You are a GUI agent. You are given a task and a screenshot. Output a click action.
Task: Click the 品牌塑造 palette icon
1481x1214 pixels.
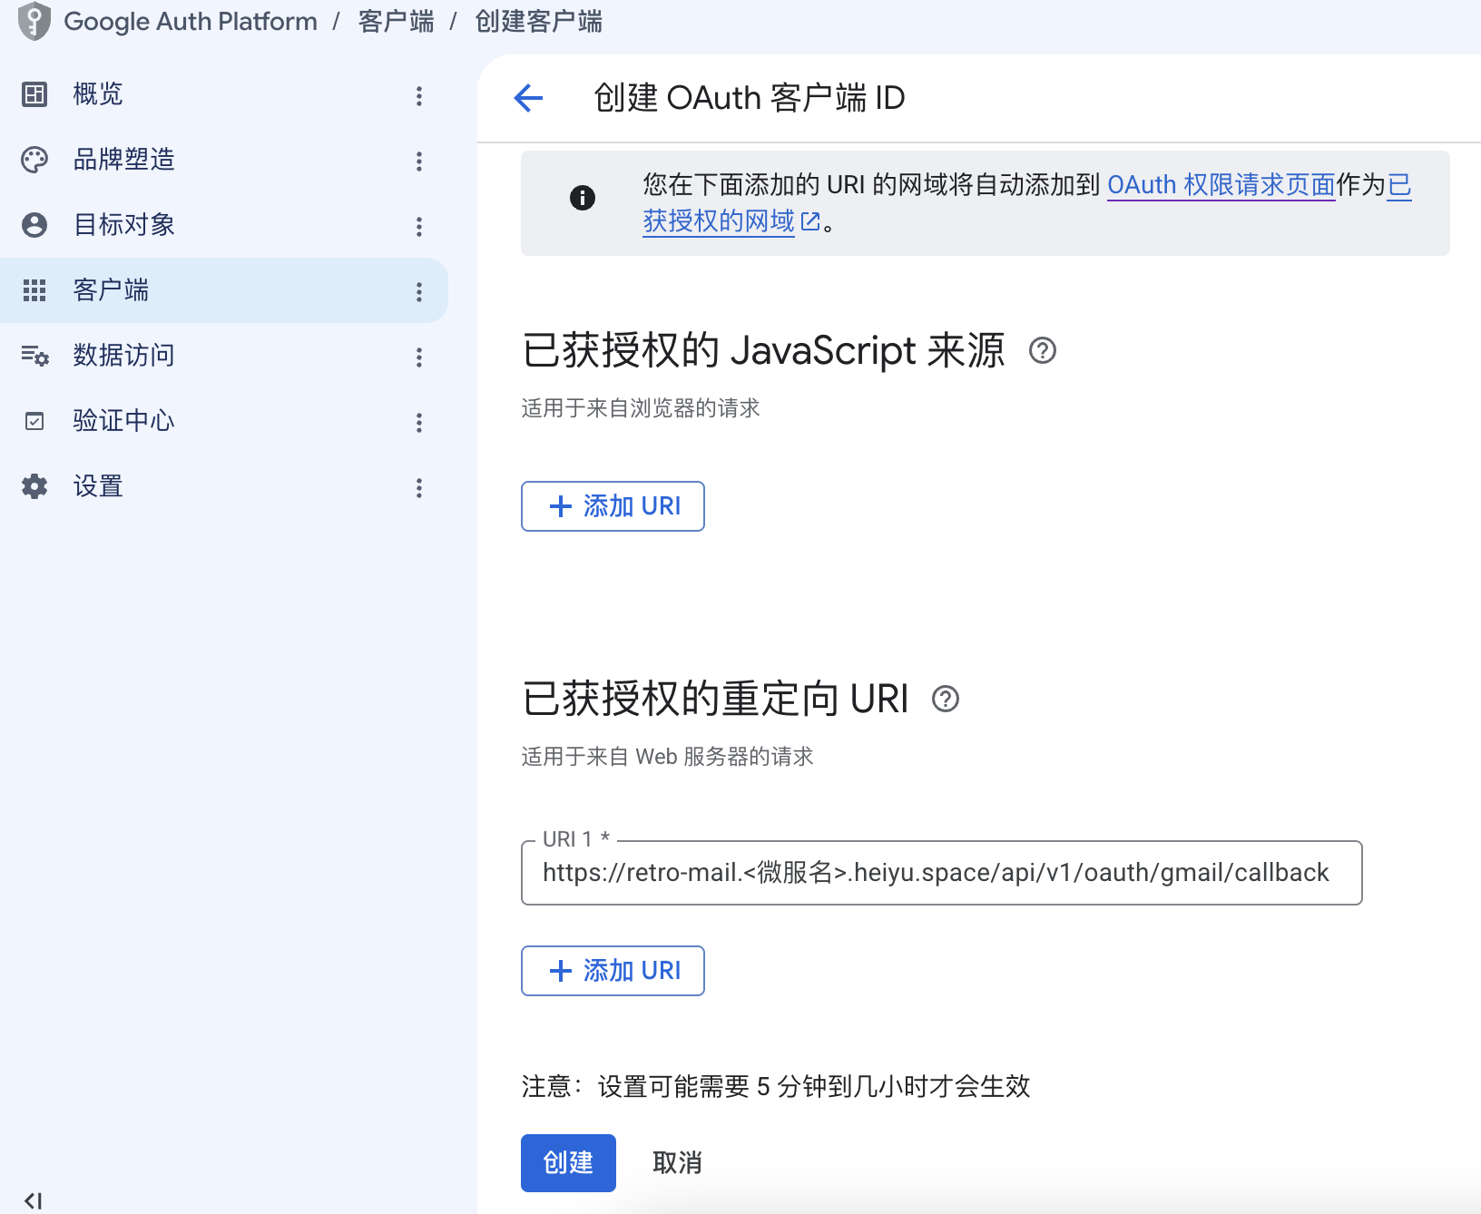click(34, 160)
